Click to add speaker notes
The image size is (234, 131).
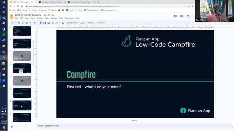[49, 126]
